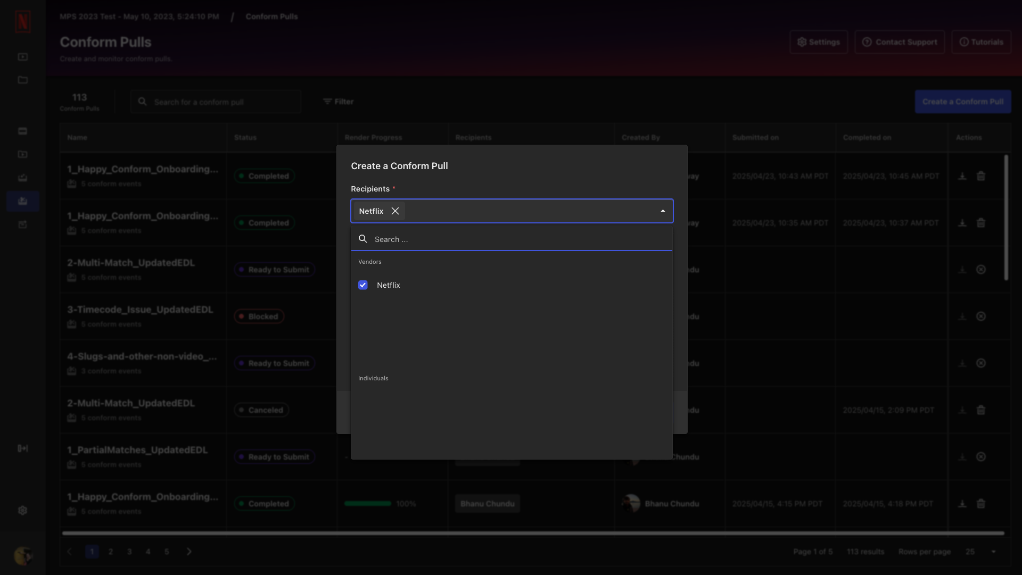
Task: Click the recipient Search field
Action: tap(512, 239)
